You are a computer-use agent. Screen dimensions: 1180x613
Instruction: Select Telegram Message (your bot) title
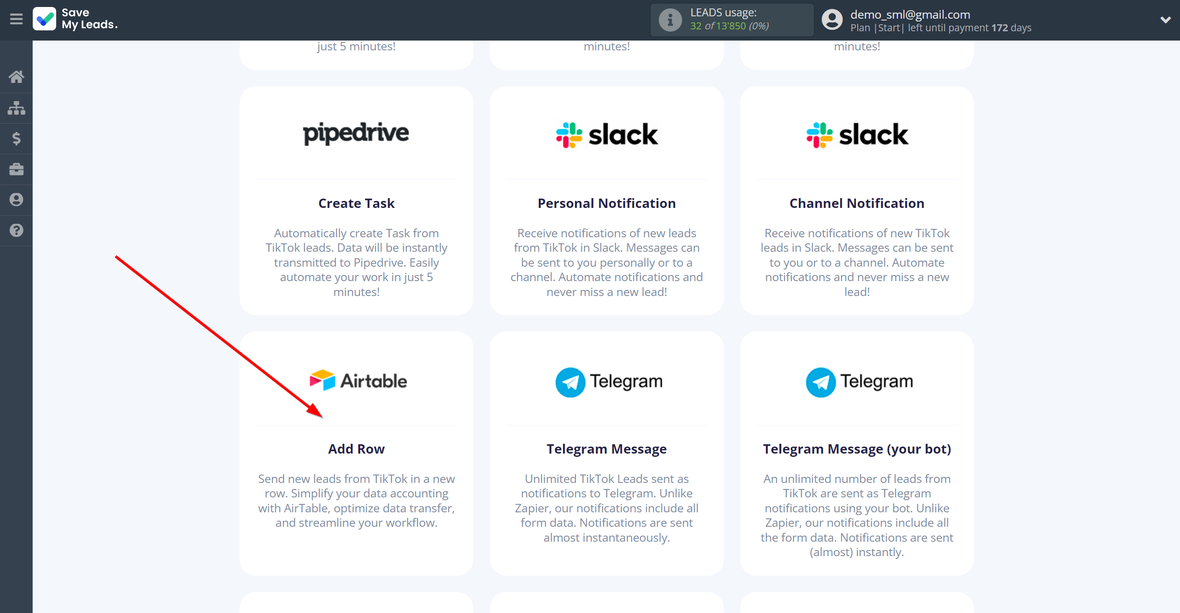[857, 449]
